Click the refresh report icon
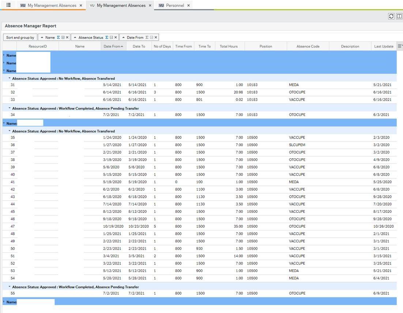403x313 pixels. click(391, 16)
